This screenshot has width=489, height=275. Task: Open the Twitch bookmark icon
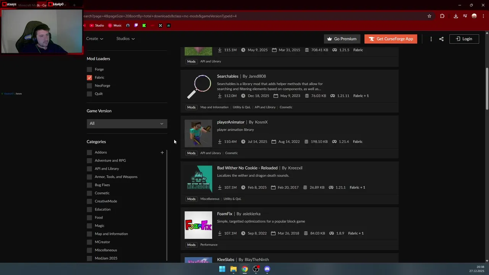tap(136, 26)
